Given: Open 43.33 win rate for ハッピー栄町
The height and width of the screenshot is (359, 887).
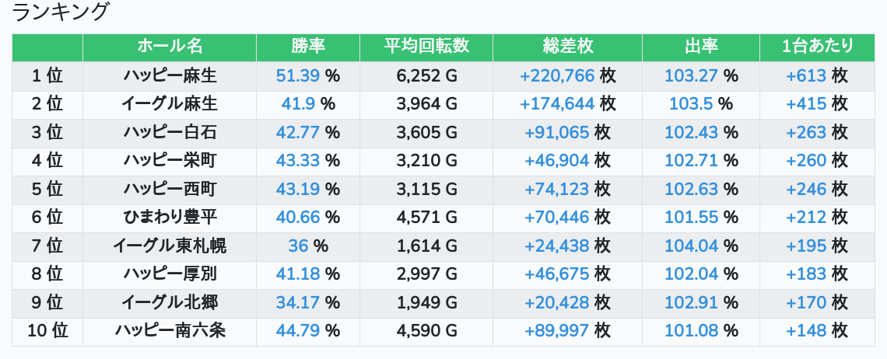Looking at the screenshot, I should pos(298,161).
